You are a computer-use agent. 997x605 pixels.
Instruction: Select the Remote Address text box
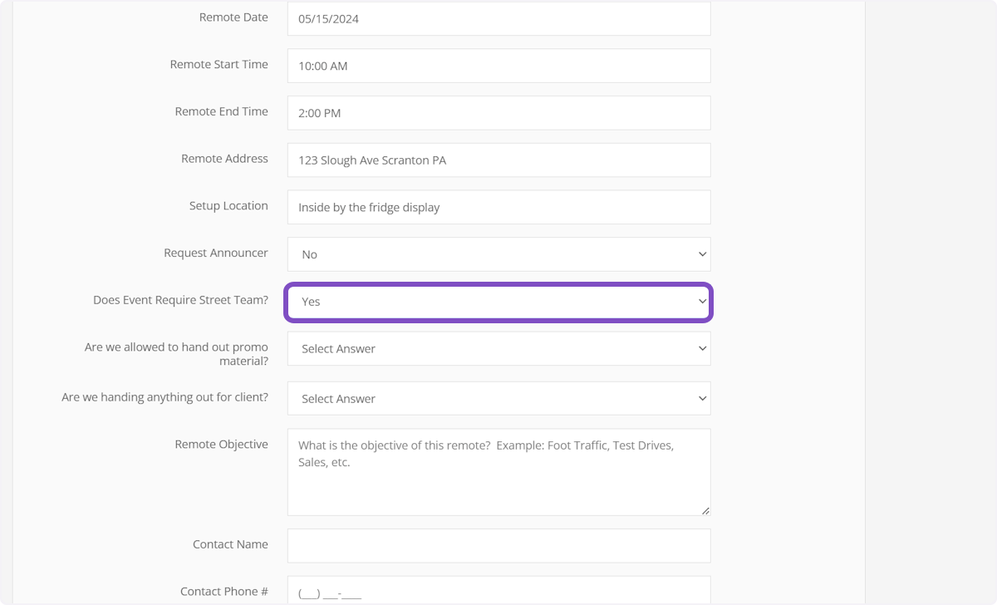click(498, 160)
